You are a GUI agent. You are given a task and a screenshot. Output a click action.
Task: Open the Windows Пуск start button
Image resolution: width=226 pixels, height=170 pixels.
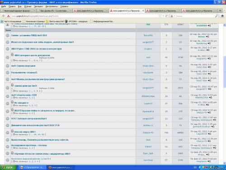tap(8, 167)
